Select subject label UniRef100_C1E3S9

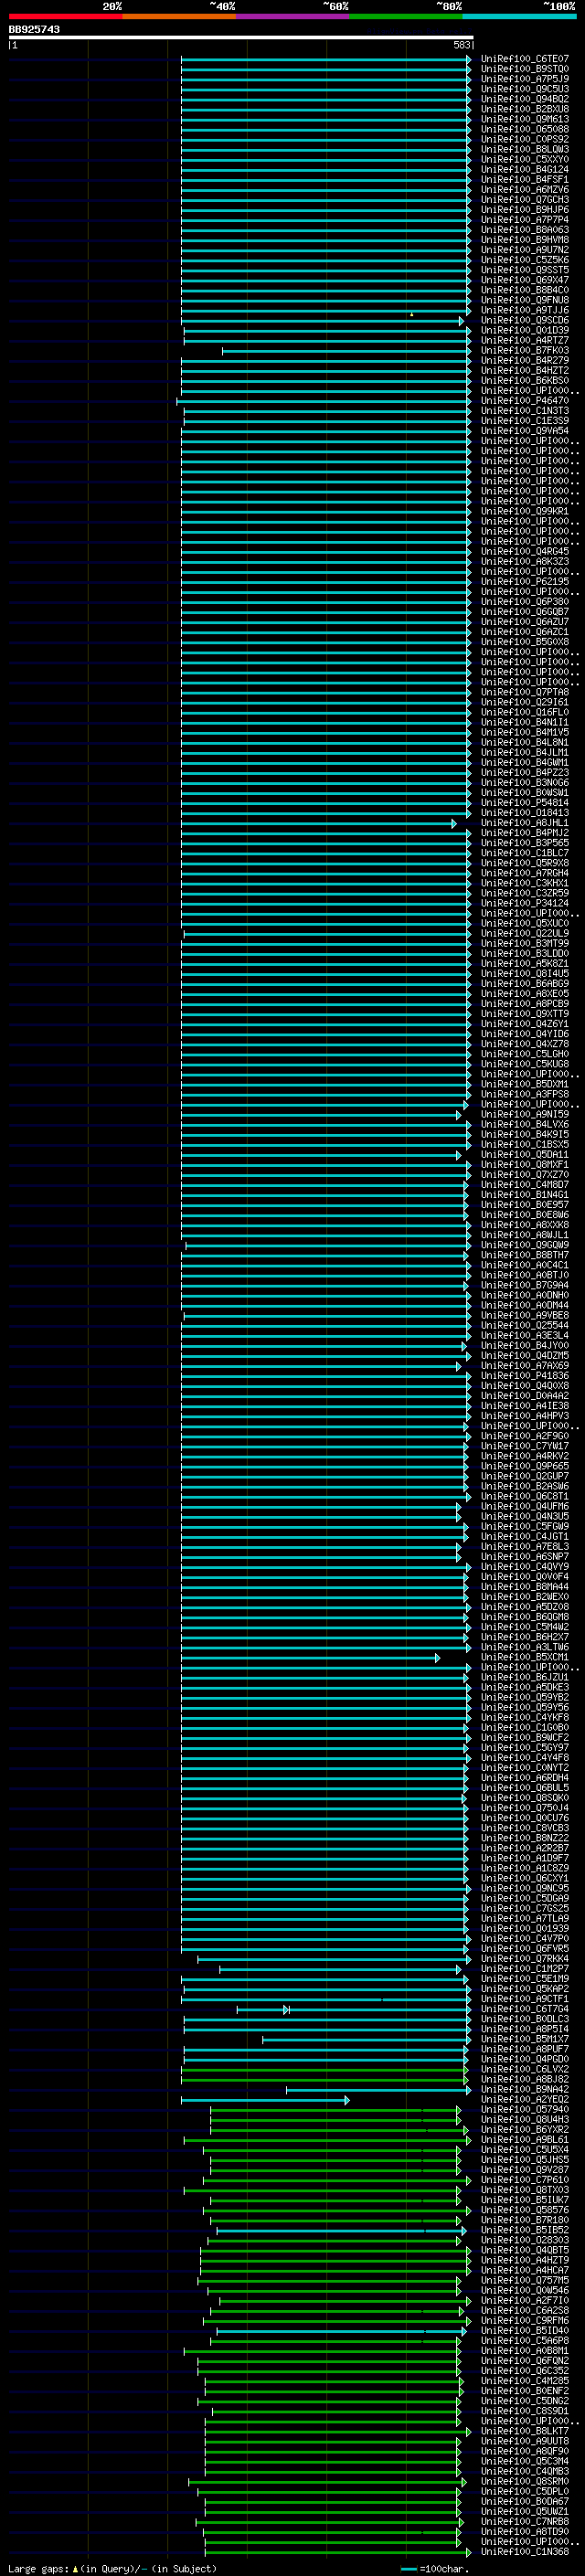coord(525,421)
